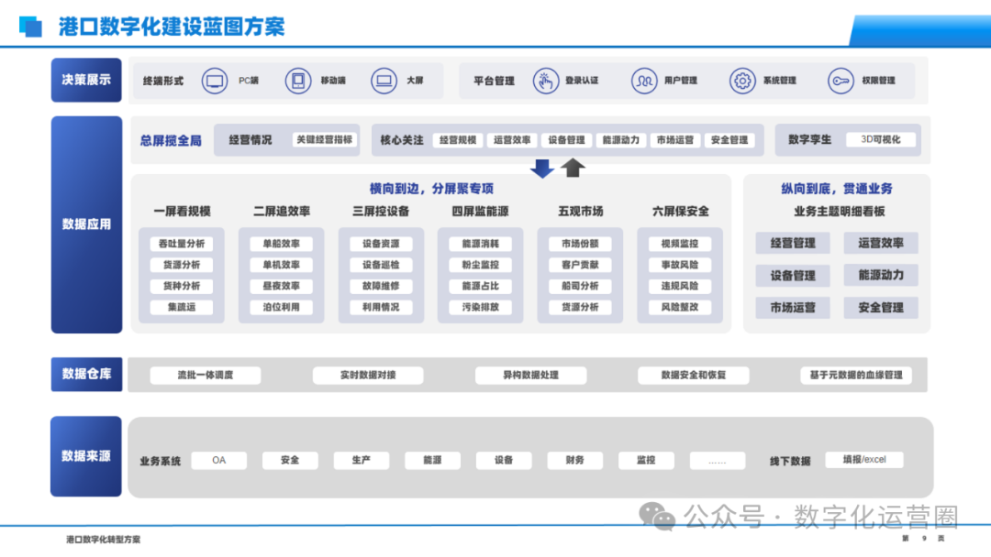Select the 数据仓库 layer block
This screenshot has width=991, height=557.
86,374
